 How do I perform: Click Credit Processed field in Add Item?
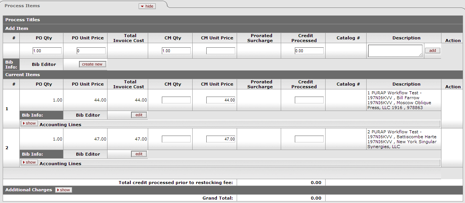pyautogui.click(x=309, y=51)
